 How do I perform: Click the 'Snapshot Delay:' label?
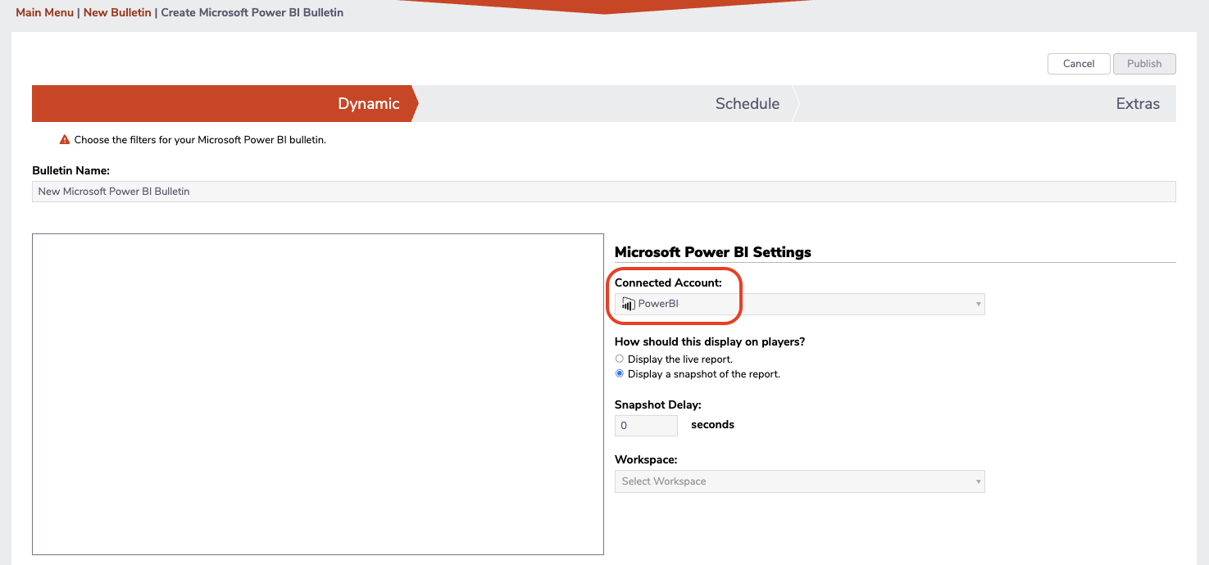(x=658, y=405)
